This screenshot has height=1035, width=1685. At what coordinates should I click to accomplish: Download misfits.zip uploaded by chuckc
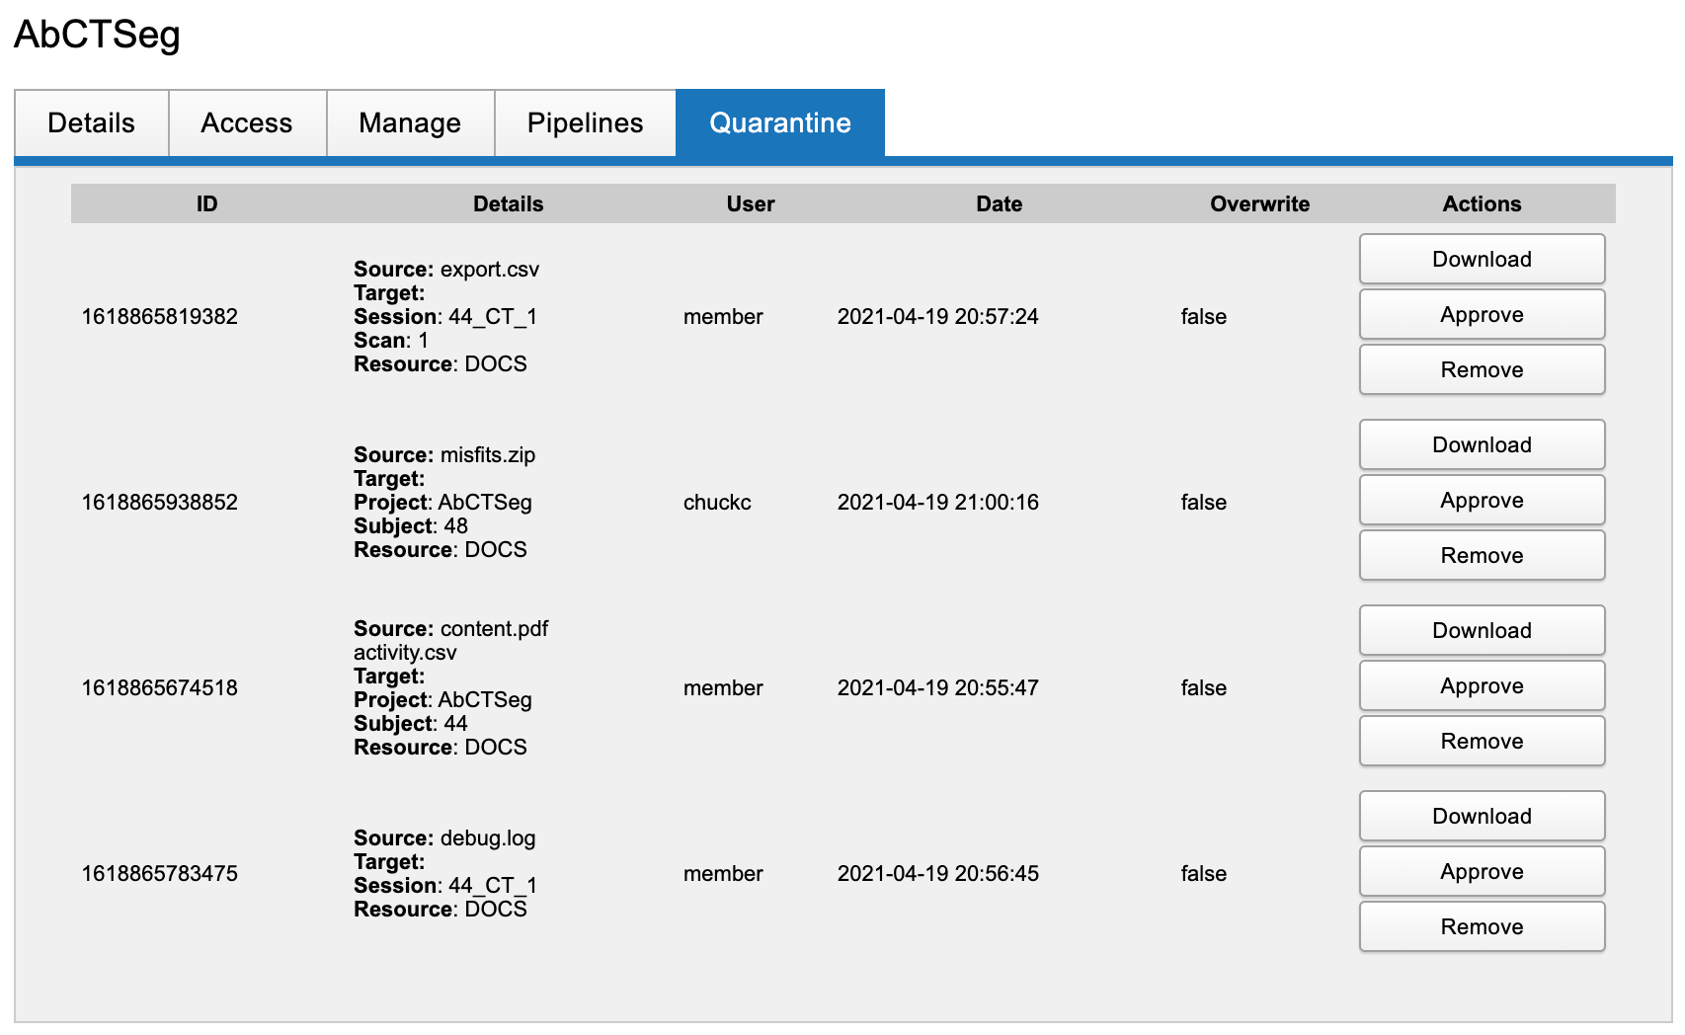coord(1481,445)
